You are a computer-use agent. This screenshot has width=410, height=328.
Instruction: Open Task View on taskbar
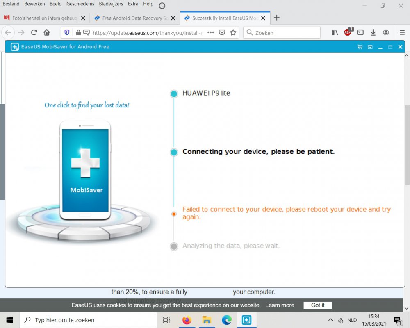(166, 320)
